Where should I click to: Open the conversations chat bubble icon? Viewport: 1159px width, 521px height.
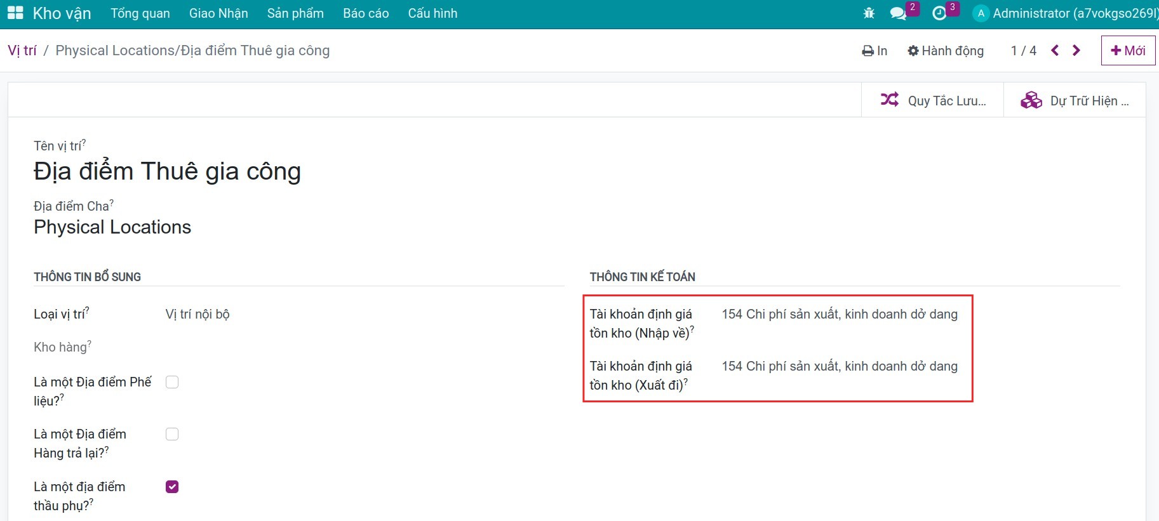pos(898,13)
